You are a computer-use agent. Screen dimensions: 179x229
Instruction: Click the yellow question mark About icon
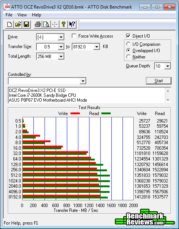[x=64, y=24]
